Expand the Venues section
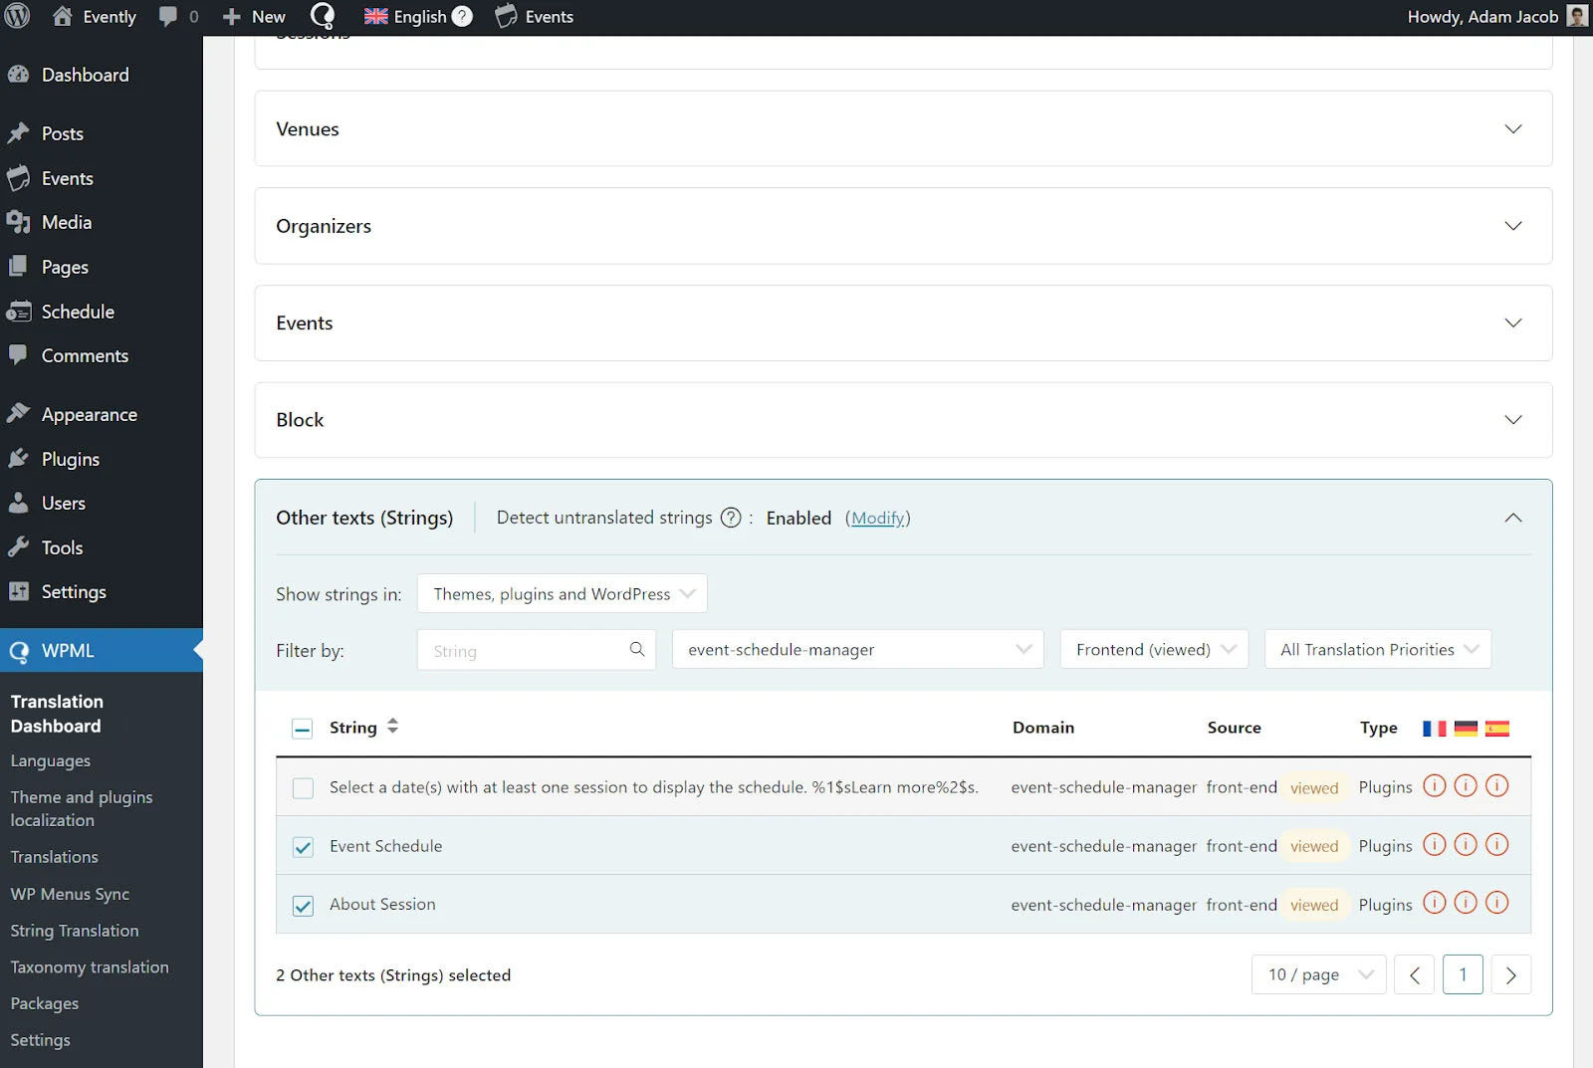 (1513, 128)
